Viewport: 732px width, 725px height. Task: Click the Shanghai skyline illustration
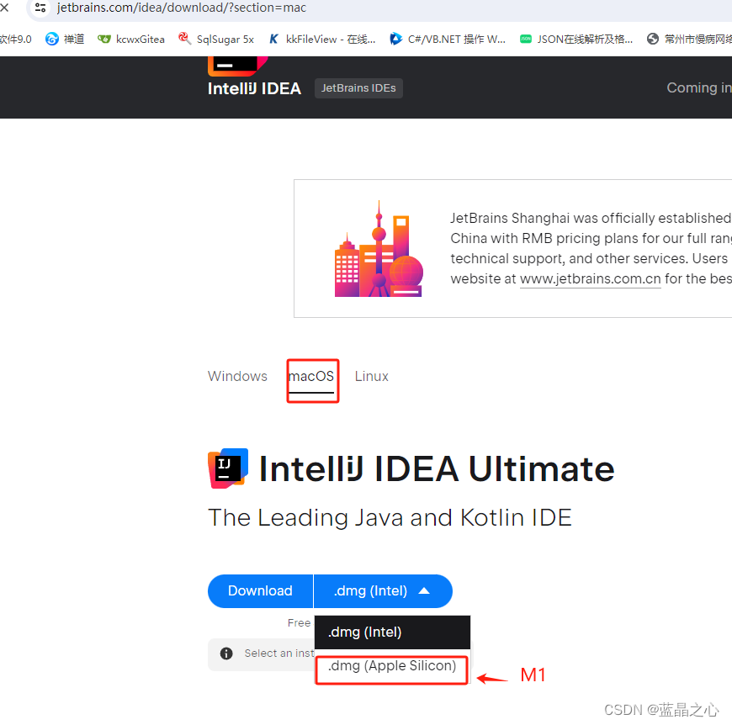379,249
